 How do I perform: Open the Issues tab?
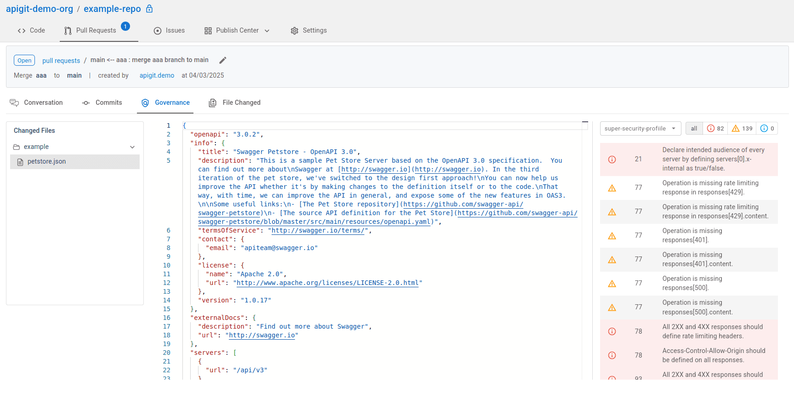click(169, 30)
